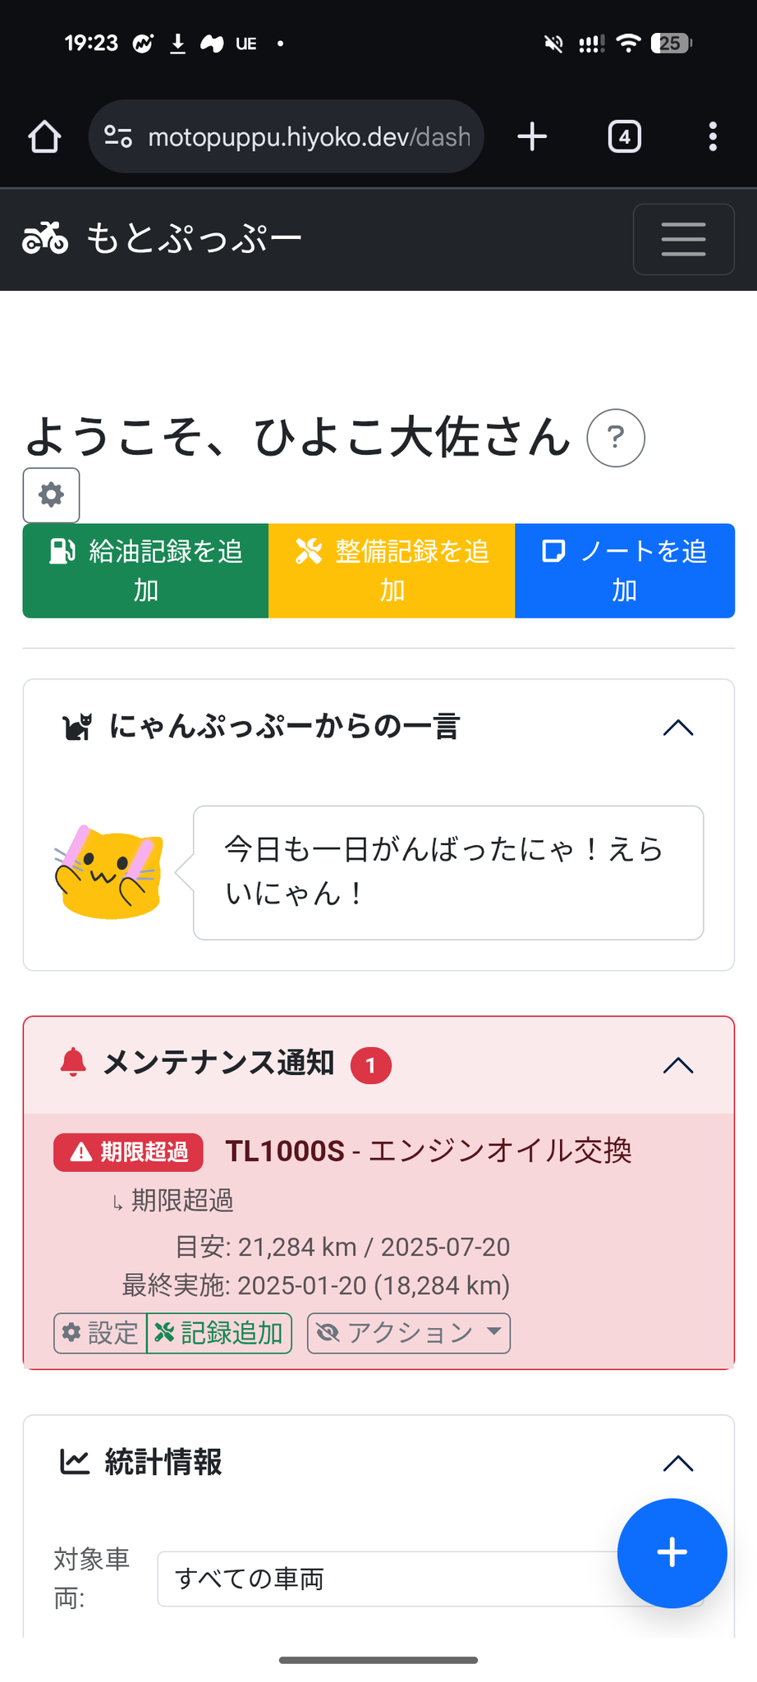The height and width of the screenshot is (1682, 757).
Task: Open the アクション dropdown
Action: 409,1332
